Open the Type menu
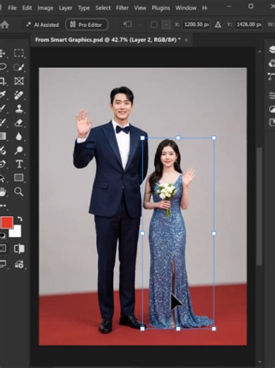 84,8
